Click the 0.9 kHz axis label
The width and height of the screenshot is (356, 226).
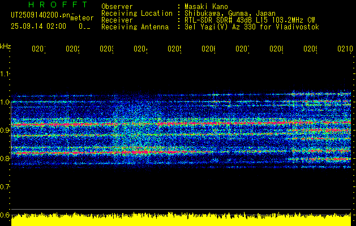point(5,130)
